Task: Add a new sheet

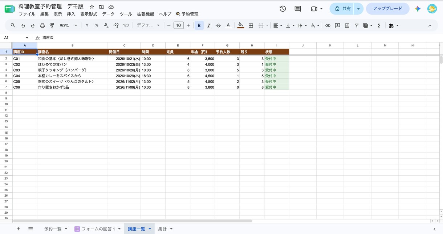Action: pos(19,229)
